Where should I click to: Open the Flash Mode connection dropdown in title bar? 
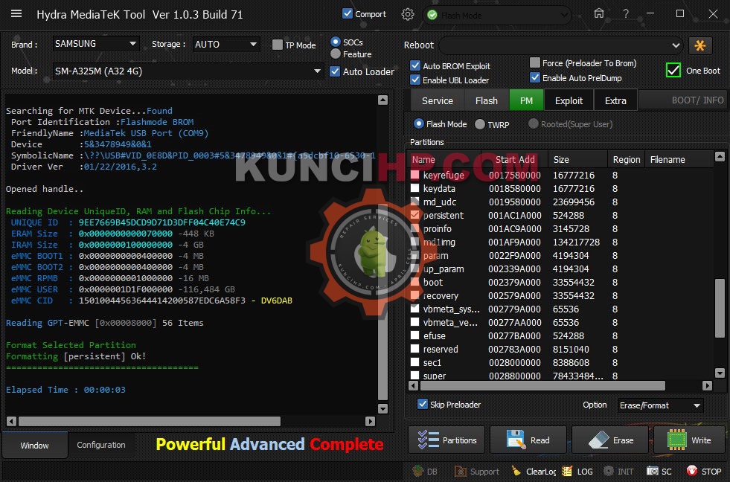click(x=497, y=15)
